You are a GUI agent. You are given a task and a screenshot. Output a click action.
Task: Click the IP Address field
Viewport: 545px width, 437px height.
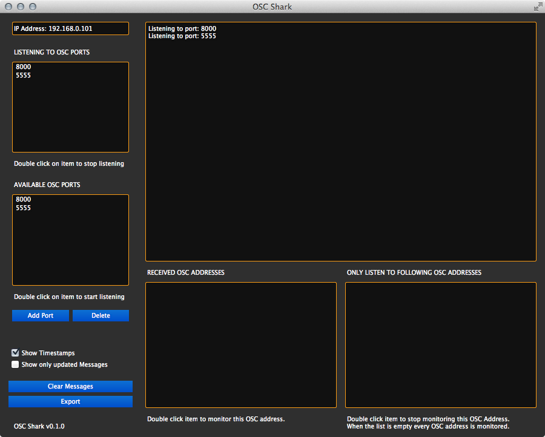pyautogui.click(x=71, y=28)
